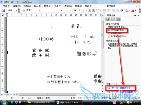This screenshot has width=141, height=105.
Task: Open the zoom 100% dropdown
Action: (16, 10)
